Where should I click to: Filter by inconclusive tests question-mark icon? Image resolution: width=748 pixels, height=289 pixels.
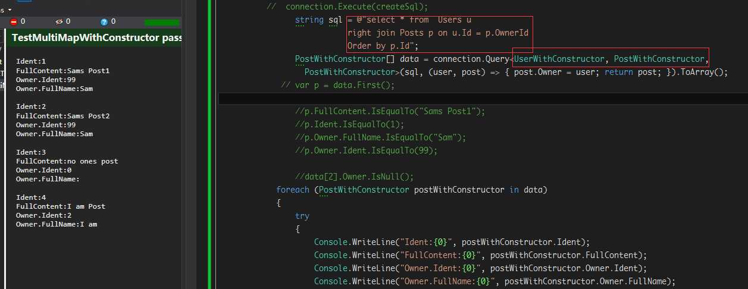click(x=104, y=21)
